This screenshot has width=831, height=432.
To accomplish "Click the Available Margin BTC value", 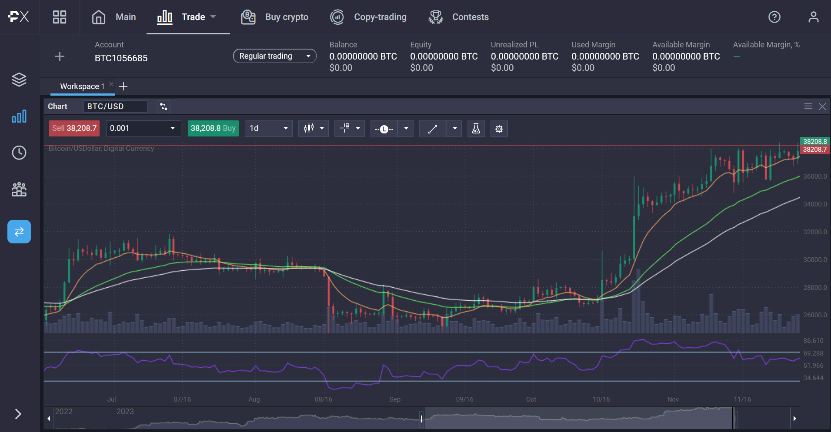I will pyautogui.click(x=686, y=56).
